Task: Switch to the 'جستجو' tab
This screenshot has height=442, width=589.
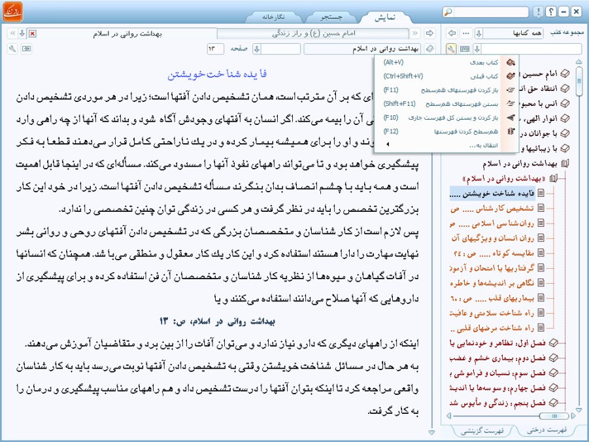Action: click(331, 17)
